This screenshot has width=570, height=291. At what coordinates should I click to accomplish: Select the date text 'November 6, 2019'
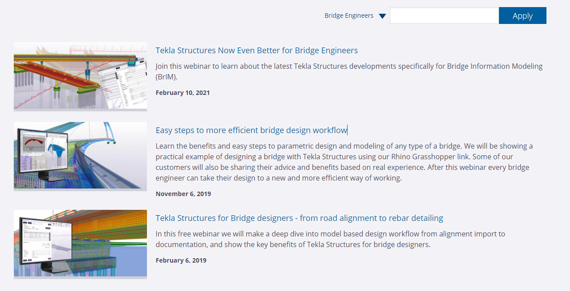pos(183,194)
